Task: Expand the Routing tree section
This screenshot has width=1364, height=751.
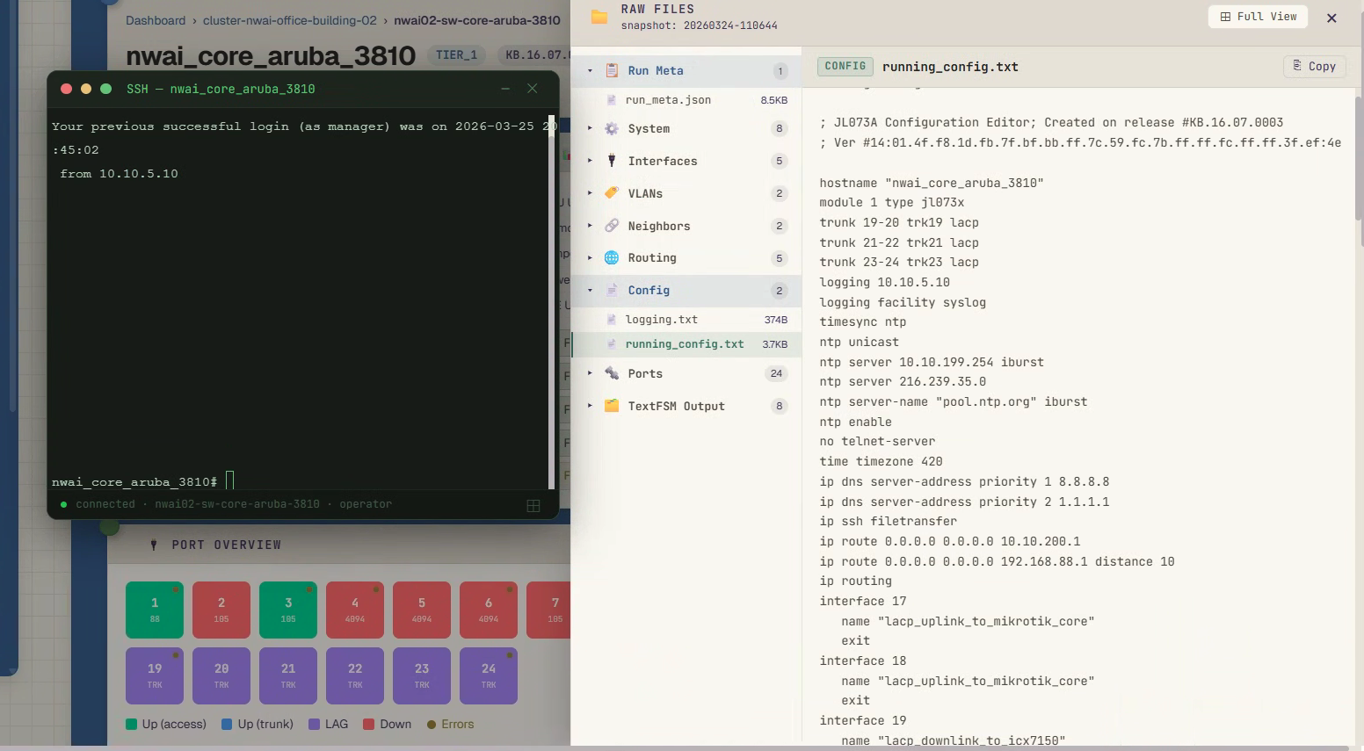Action: tap(590, 257)
